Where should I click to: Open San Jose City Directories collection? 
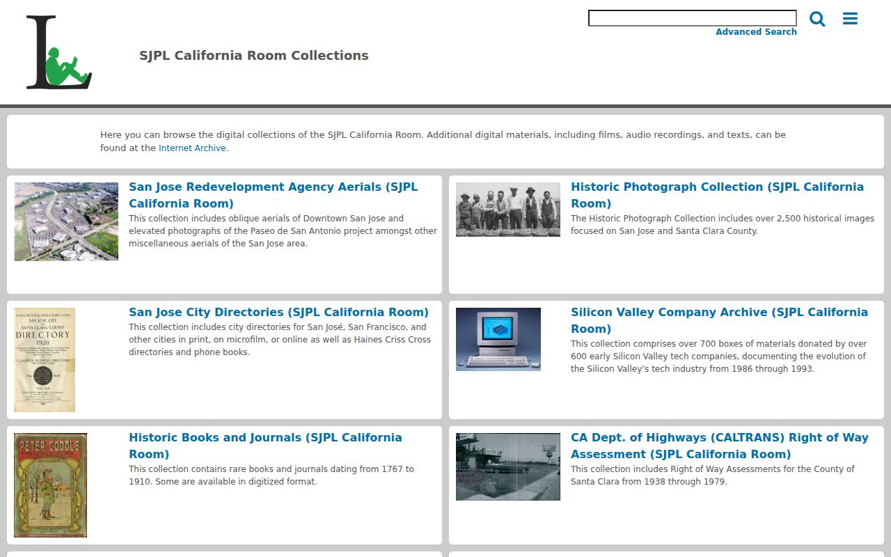coord(278,312)
